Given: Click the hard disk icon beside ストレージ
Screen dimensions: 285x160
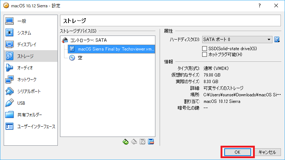Looking at the screenshot, I should coord(10,56).
